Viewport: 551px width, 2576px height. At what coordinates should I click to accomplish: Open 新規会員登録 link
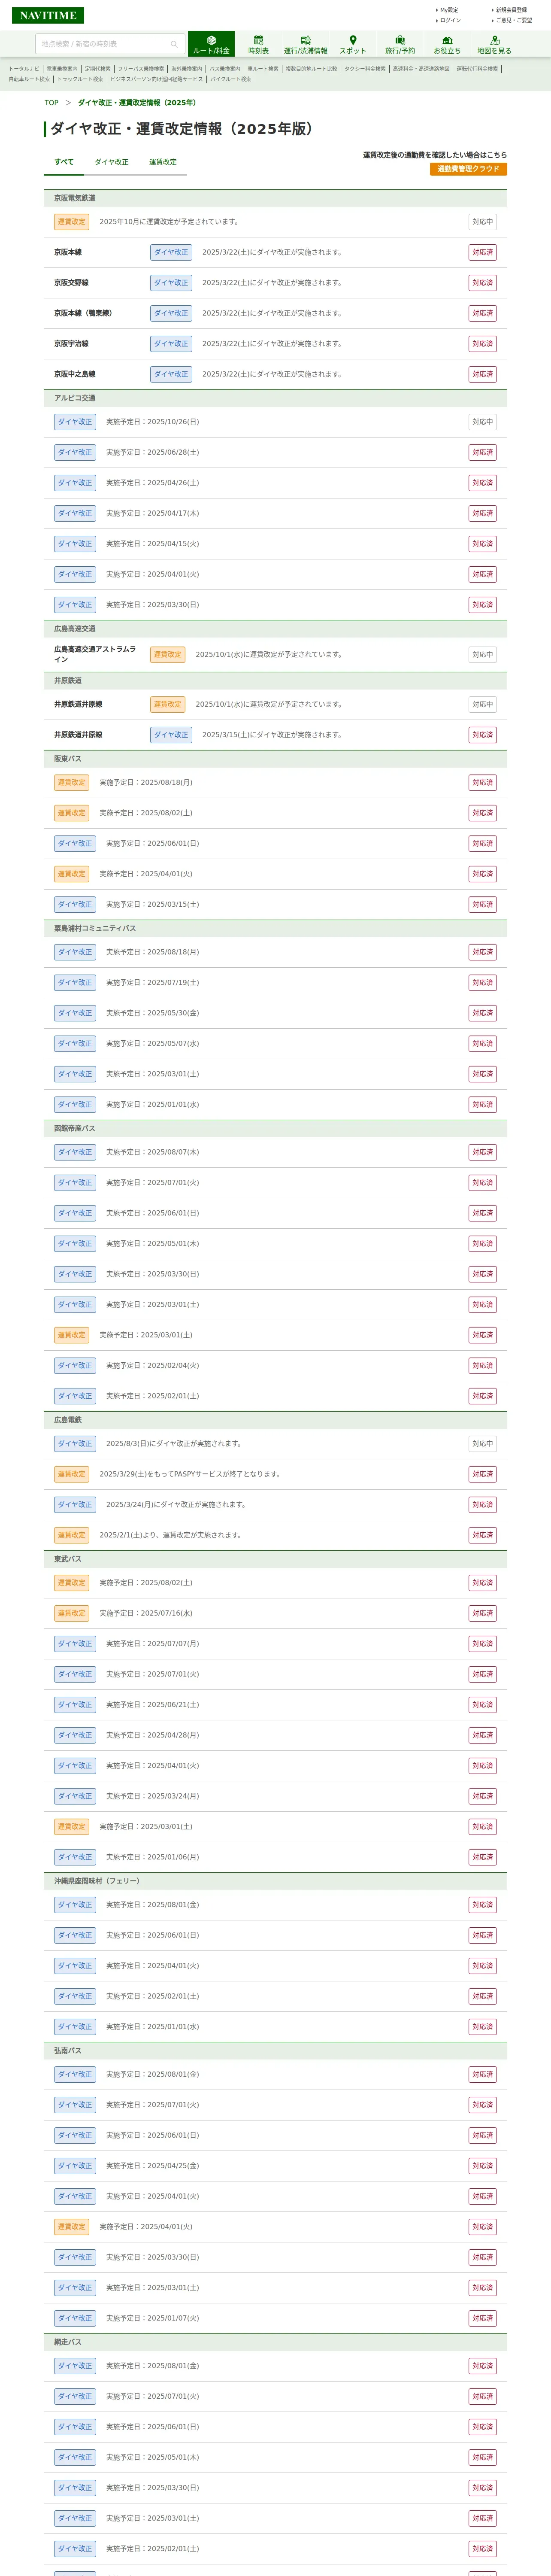coord(511,10)
